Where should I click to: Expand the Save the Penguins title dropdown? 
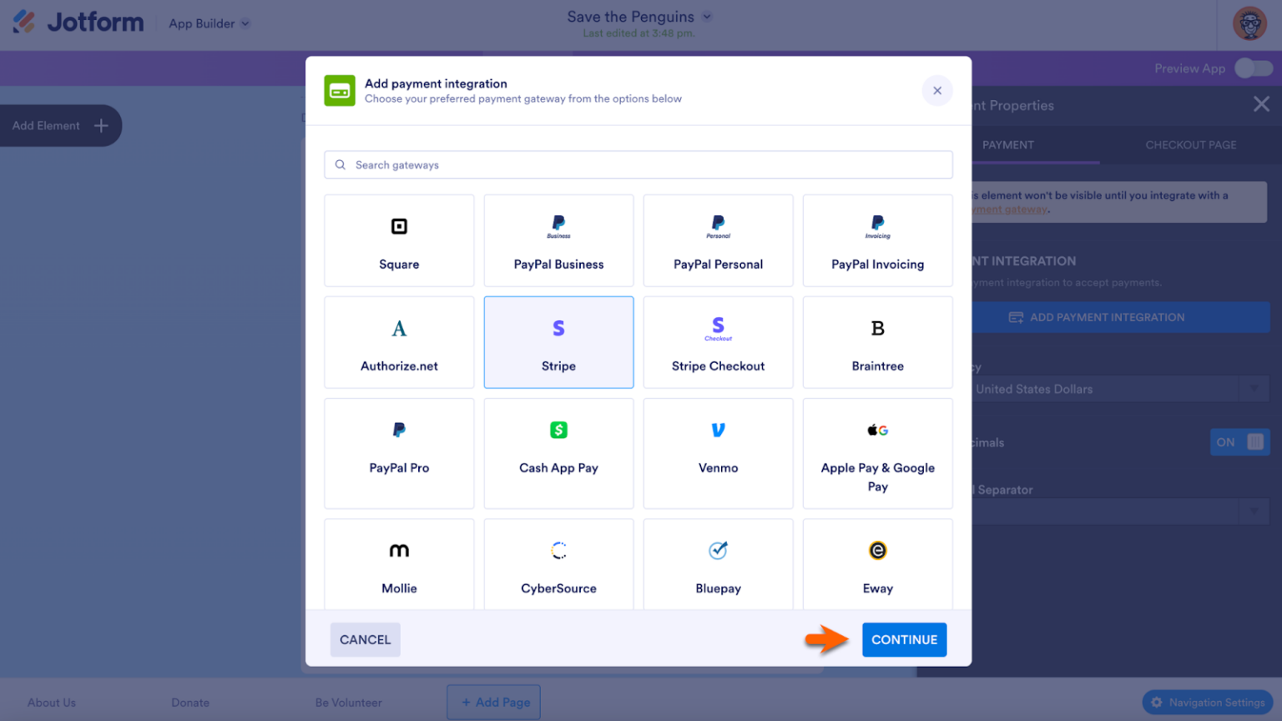(x=706, y=16)
